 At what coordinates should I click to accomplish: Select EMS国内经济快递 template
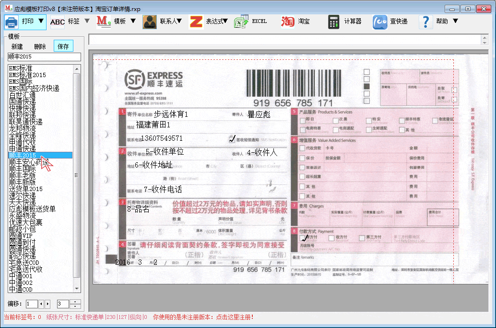click(34, 89)
